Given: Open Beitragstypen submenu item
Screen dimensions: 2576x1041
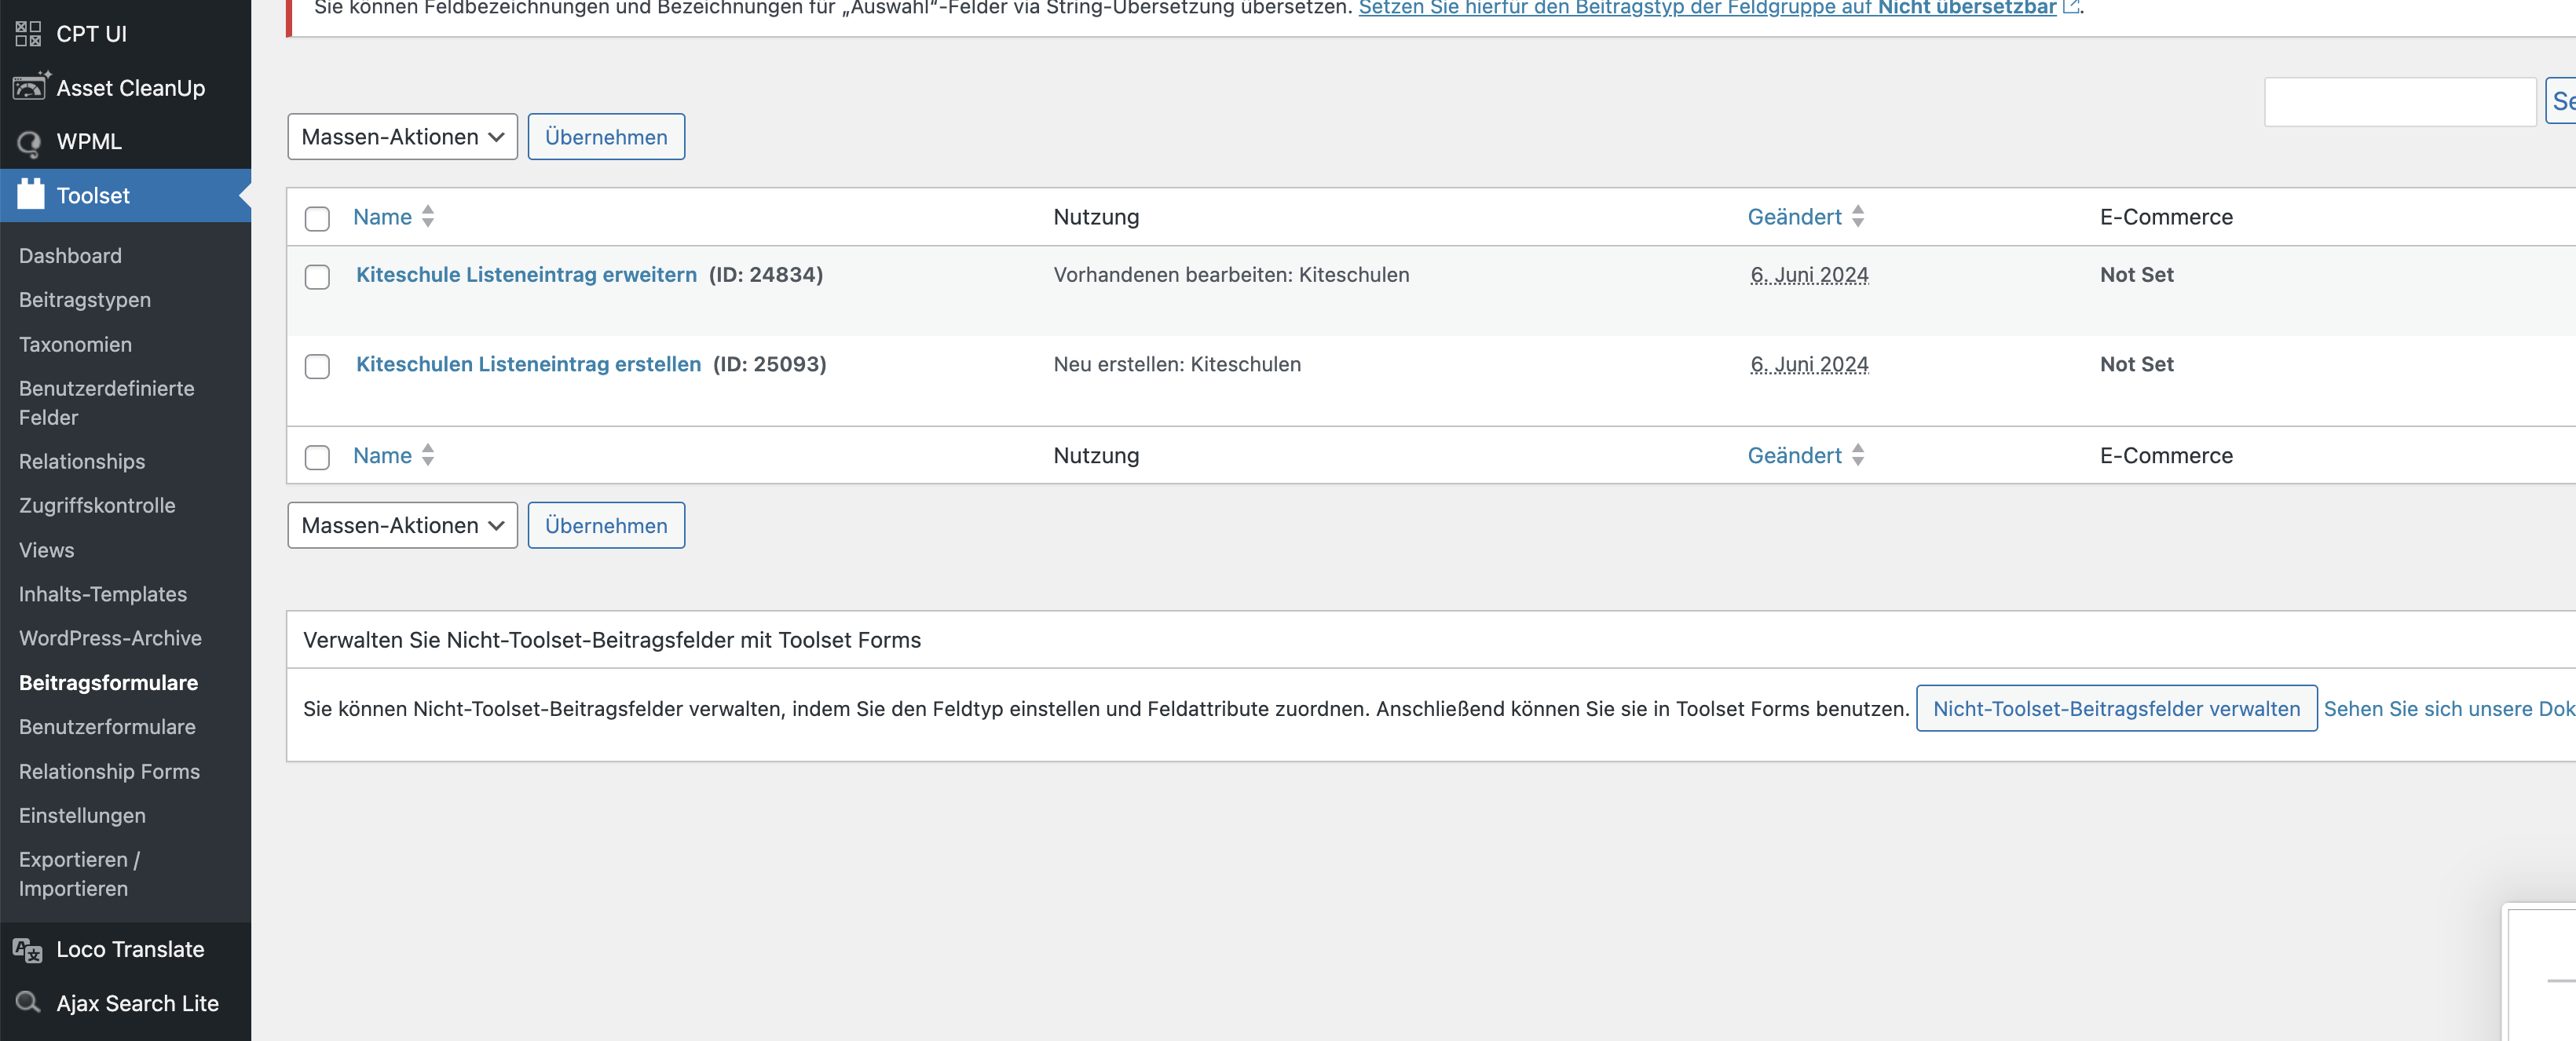Looking at the screenshot, I should tap(85, 300).
